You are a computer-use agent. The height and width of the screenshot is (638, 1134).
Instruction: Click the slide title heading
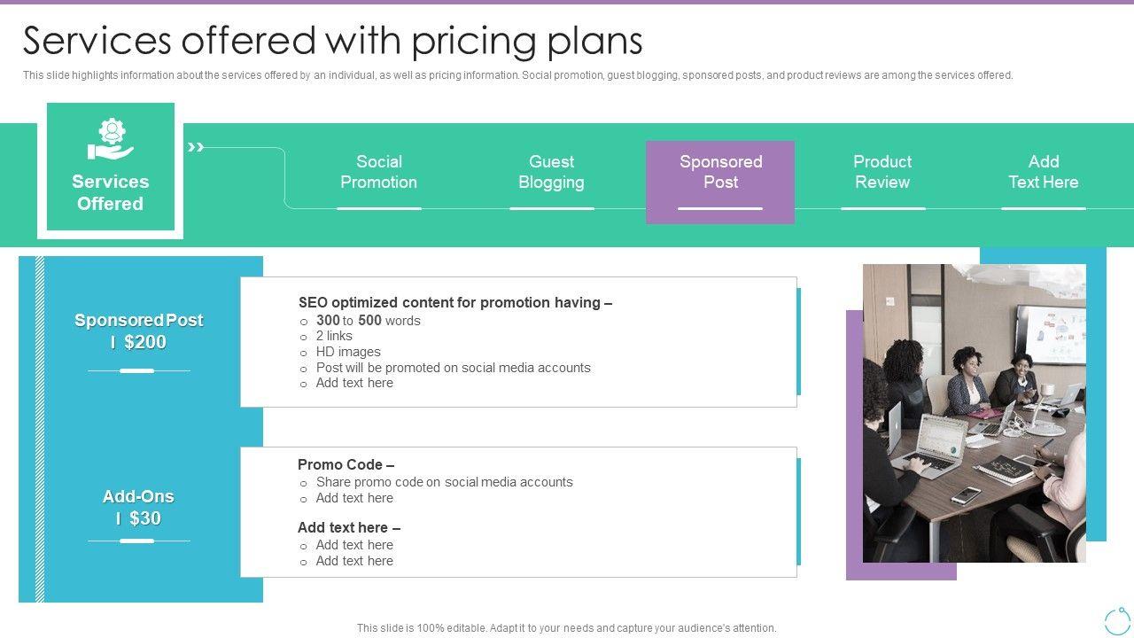[333, 41]
